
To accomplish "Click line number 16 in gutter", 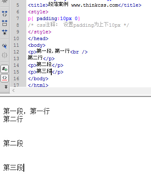I will point(16,79).
